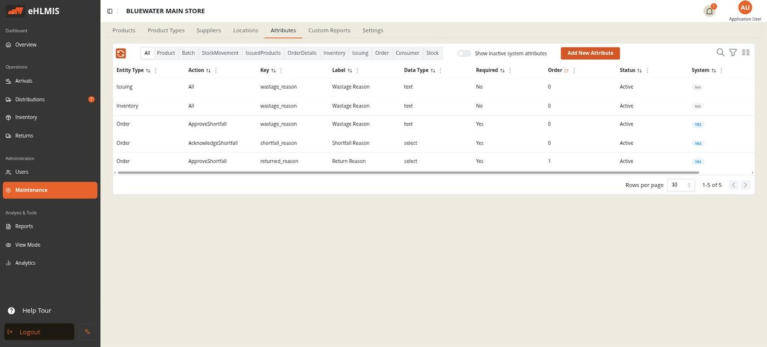Viewport: 767px width, 347px height.
Task: Open Key column options menu
Action: [x=281, y=71]
